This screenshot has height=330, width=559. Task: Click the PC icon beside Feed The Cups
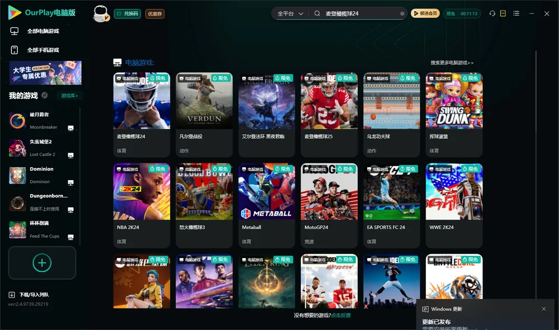click(70, 237)
